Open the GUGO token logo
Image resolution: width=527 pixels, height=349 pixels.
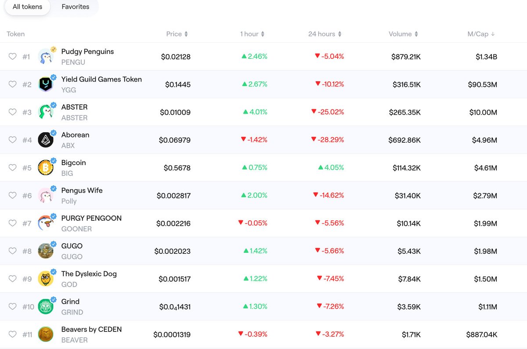[x=46, y=251]
